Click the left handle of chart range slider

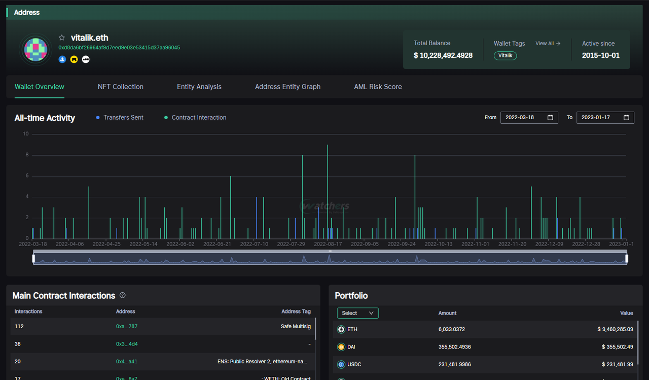coord(33,259)
